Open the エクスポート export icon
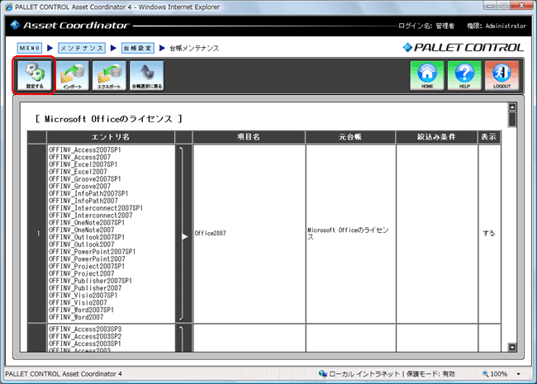The image size is (537, 384). coord(110,76)
